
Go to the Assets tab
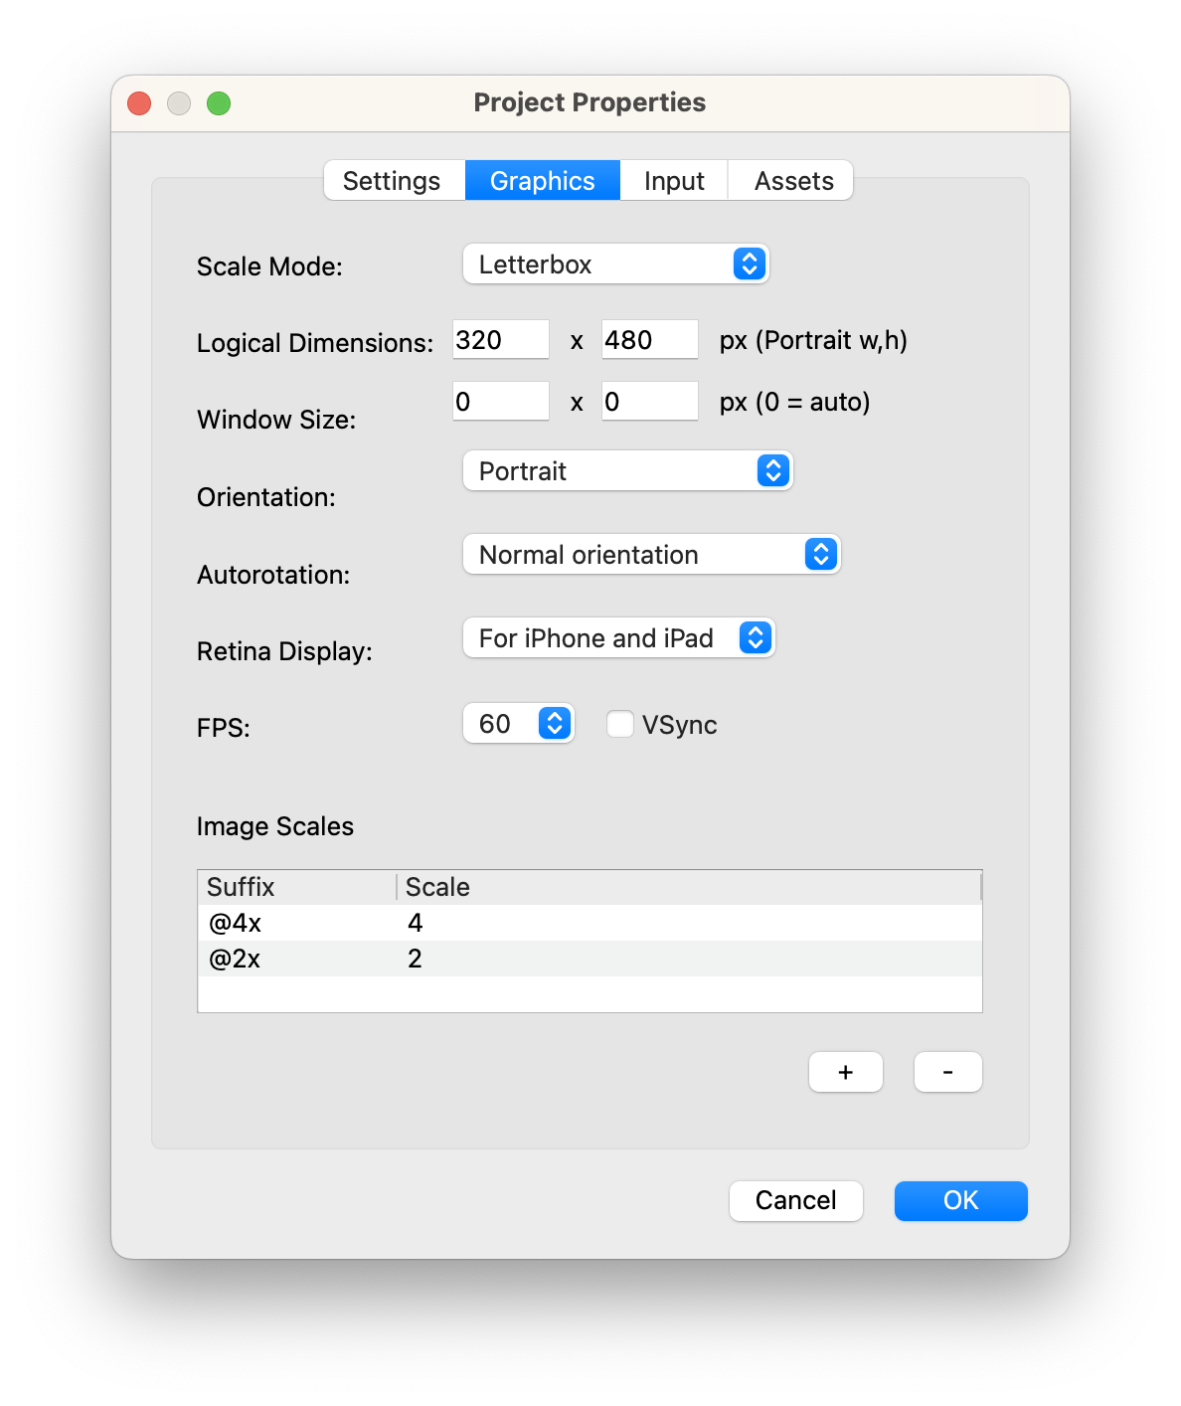point(791,181)
